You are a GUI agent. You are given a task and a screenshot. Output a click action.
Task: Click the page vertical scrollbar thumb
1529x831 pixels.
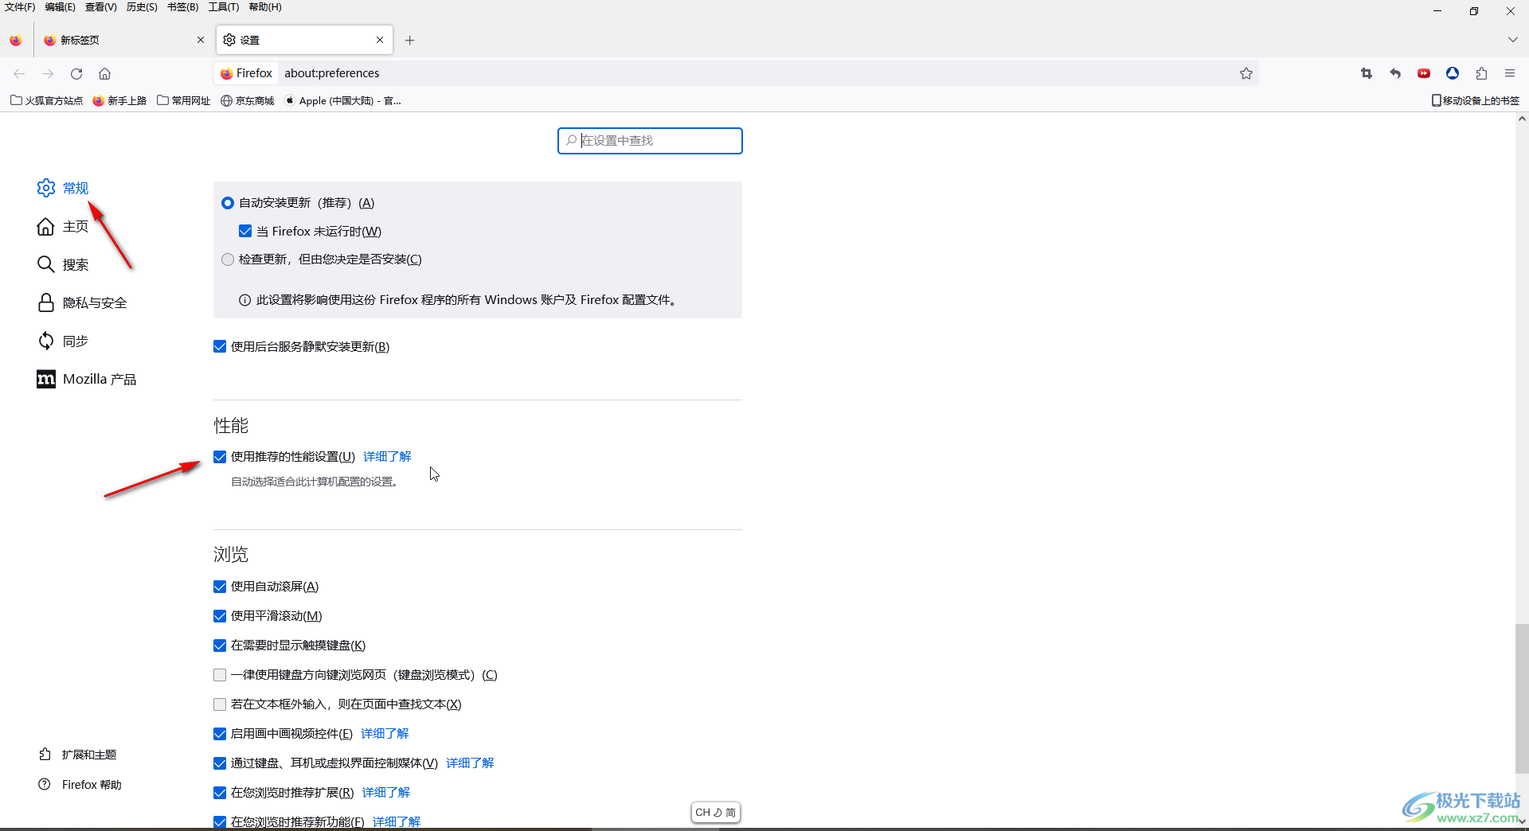[x=1522, y=699]
